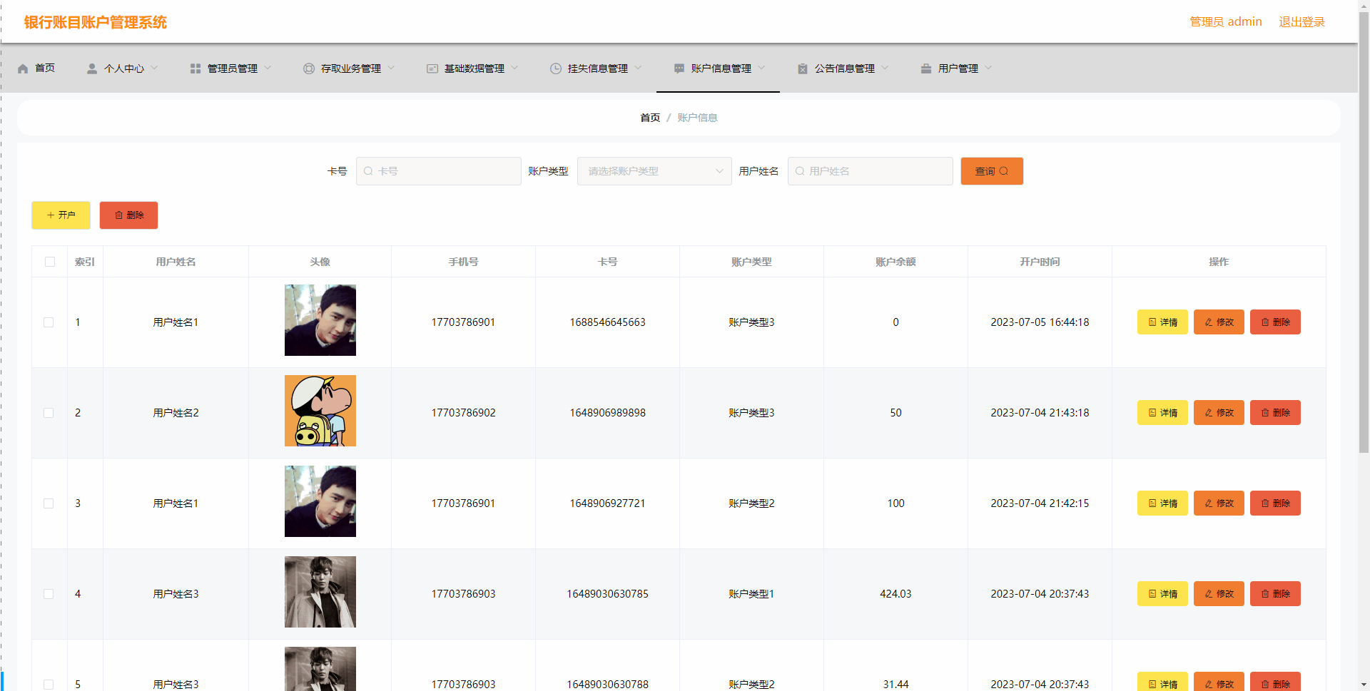
Task: Click the search icon inside 卡号 field
Action: tap(368, 171)
